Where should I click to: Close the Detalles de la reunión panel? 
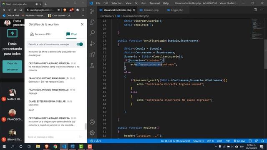[x=82, y=24]
